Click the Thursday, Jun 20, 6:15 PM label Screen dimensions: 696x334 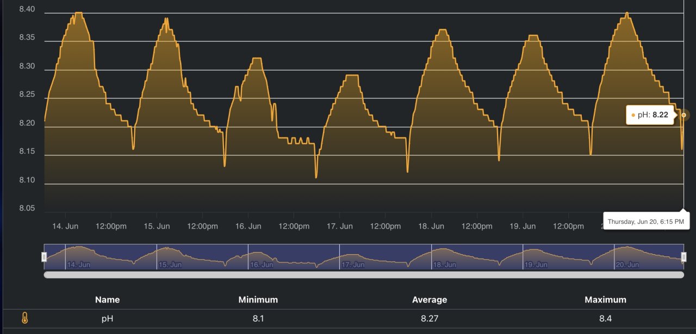[x=645, y=222]
